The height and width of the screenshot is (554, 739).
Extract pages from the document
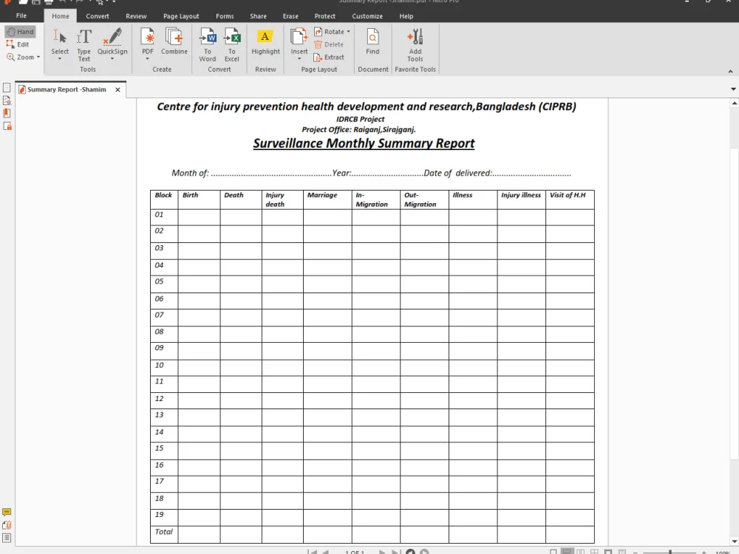pos(329,57)
